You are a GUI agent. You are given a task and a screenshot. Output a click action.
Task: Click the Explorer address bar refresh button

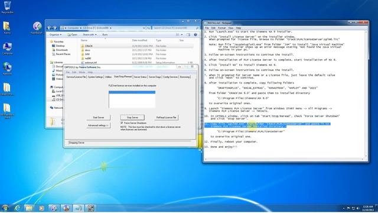(x=148, y=28)
